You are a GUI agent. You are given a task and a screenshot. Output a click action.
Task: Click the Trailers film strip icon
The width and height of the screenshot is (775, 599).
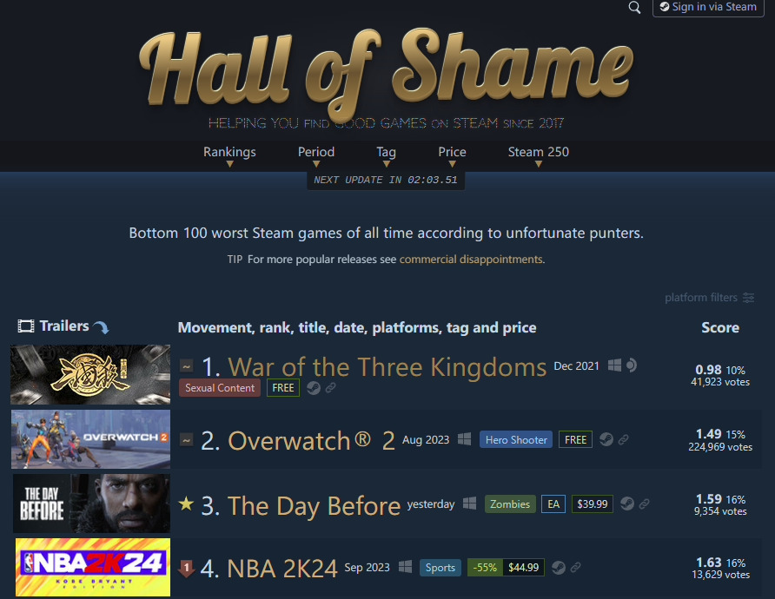[x=26, y=326]
